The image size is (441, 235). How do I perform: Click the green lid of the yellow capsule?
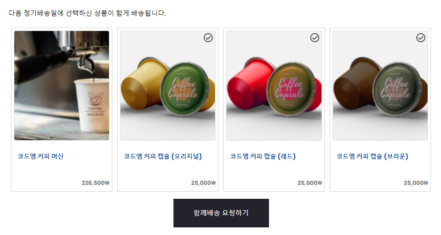click(x=184, y=89)
